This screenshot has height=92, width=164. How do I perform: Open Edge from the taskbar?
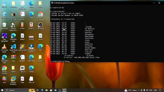42,90
